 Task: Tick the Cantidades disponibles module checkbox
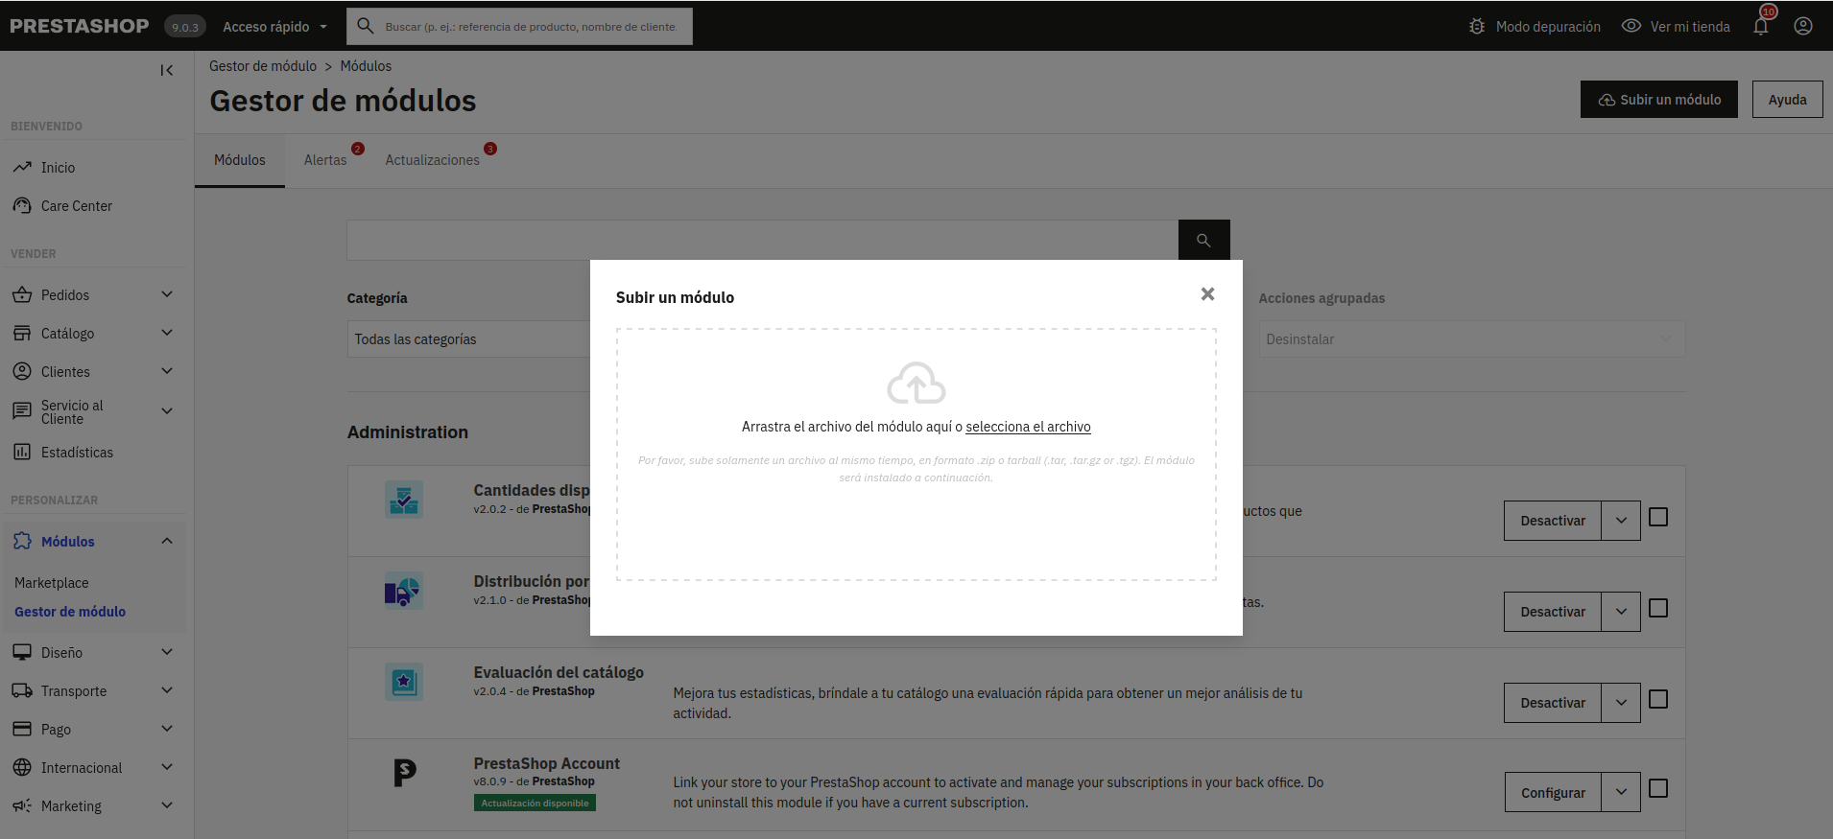click(1657, 518)
